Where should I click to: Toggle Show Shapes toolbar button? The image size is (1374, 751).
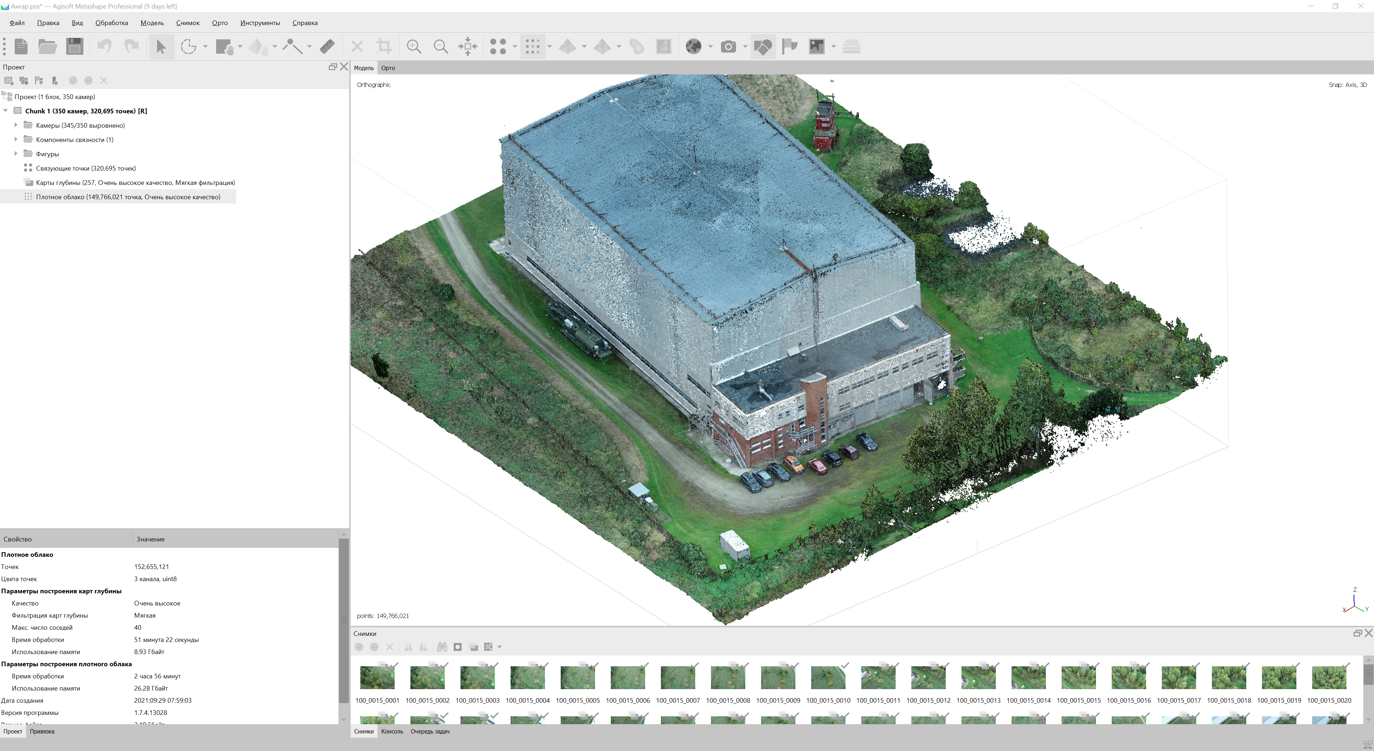point(763,46)
